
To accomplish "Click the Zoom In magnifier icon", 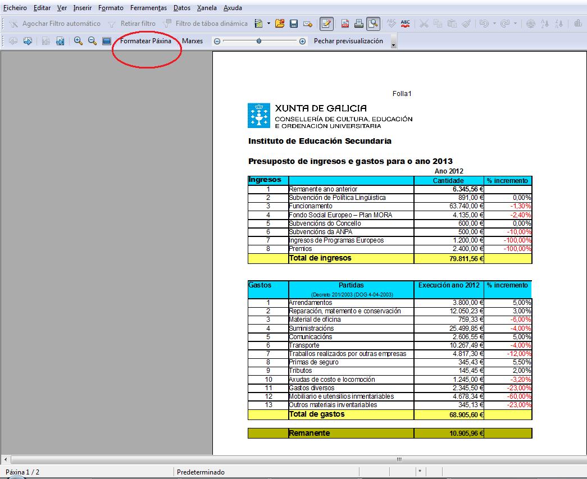I will pos(79,41).
